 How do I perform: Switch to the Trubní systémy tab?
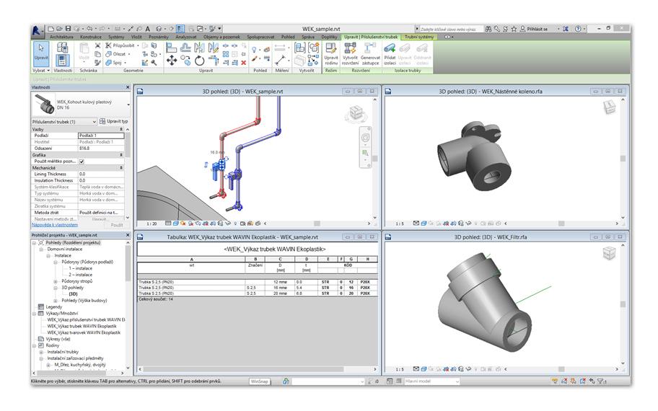(x=419, y=36)
